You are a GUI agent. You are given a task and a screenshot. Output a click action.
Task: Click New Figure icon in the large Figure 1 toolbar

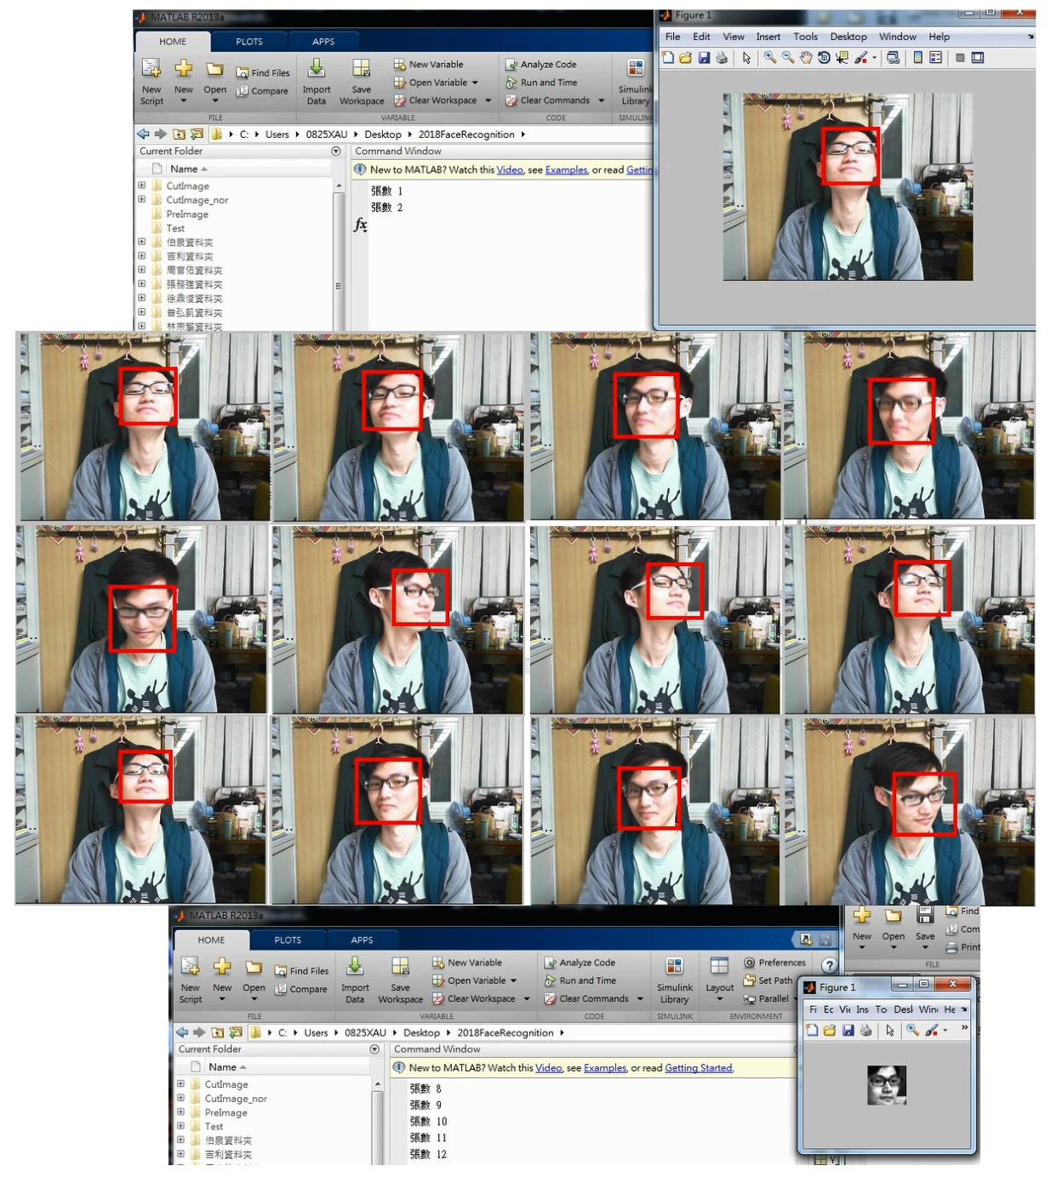pyautogui.click(x=668, y=58)
